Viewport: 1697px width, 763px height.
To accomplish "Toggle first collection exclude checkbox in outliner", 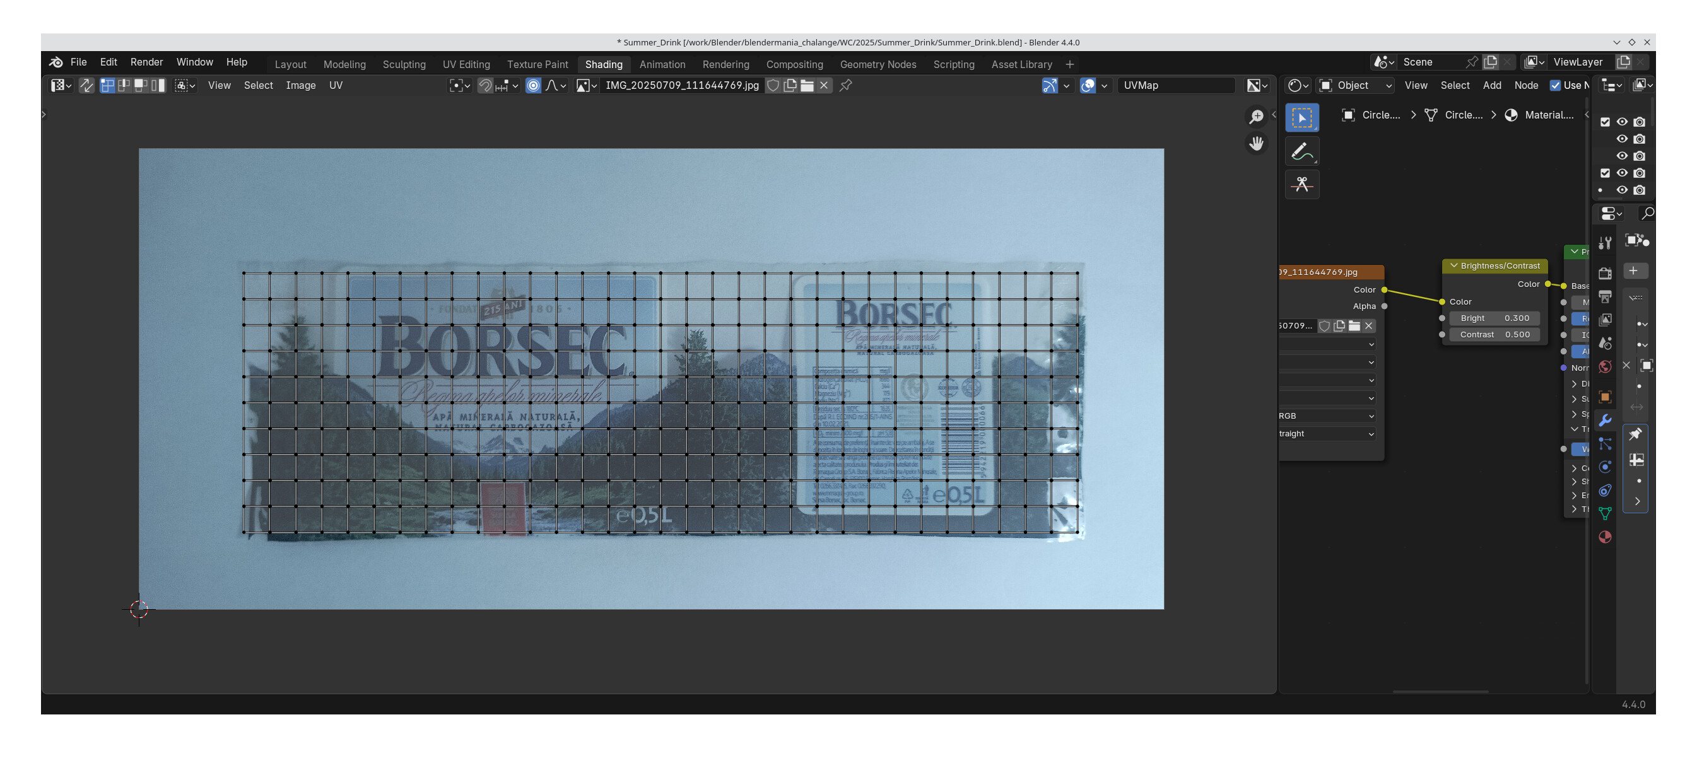I will pyautogui.click(x=1605, y=122).
